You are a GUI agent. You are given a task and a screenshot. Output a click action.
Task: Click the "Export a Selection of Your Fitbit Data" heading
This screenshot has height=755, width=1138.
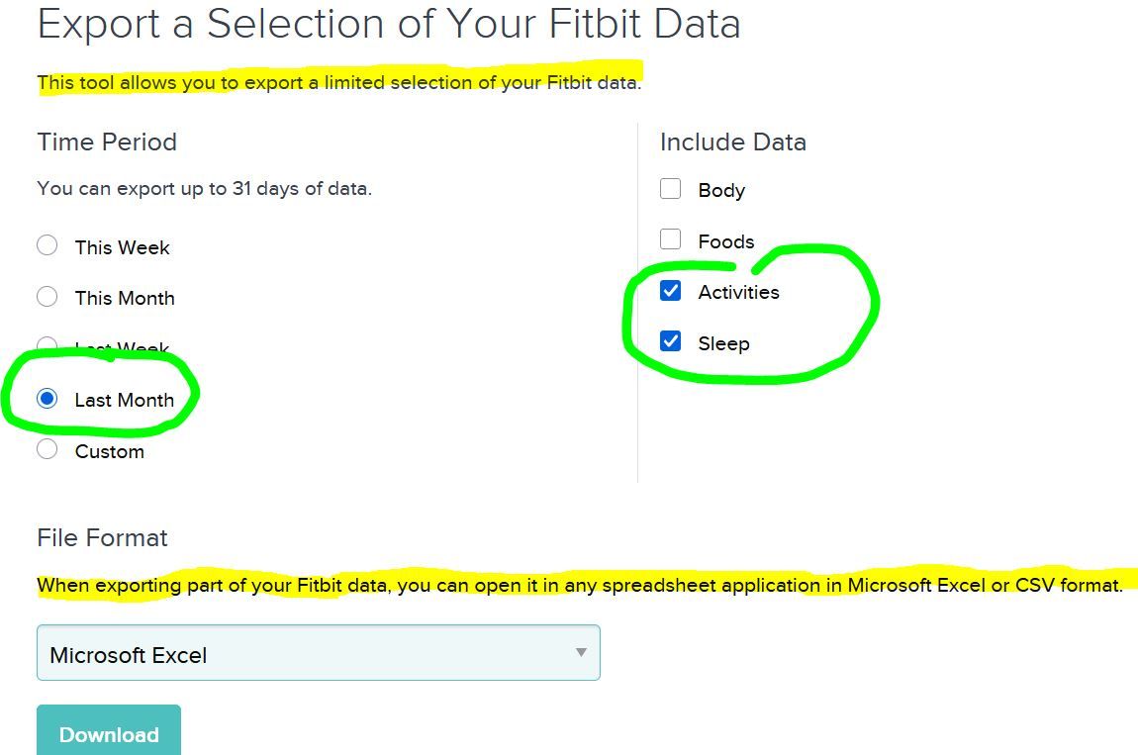click(389, 24)
